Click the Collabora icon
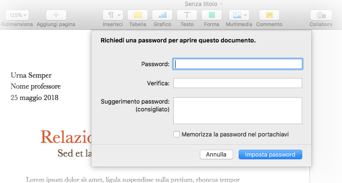 point(321,15)
